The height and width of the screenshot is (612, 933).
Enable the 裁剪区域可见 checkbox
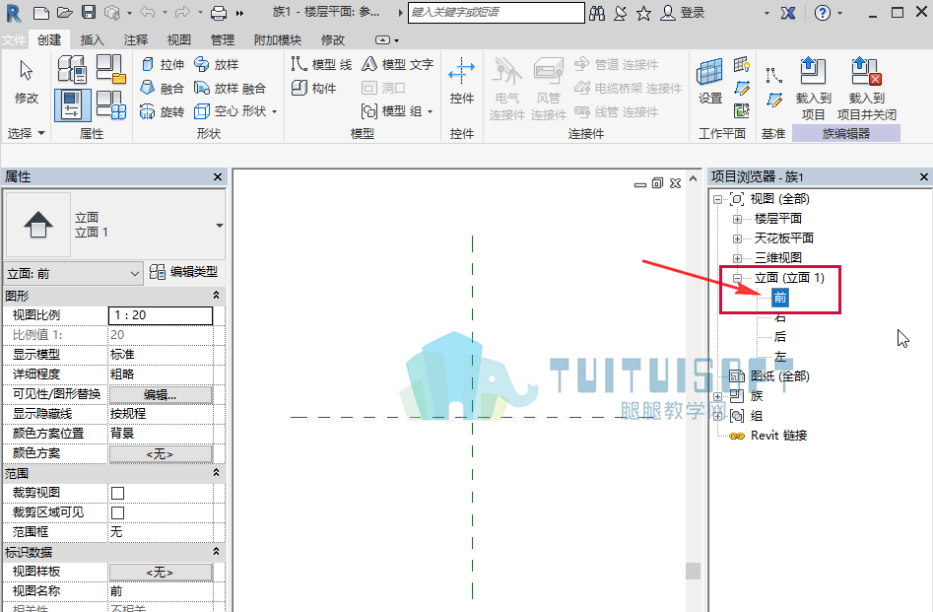click(x=118, y=512)
